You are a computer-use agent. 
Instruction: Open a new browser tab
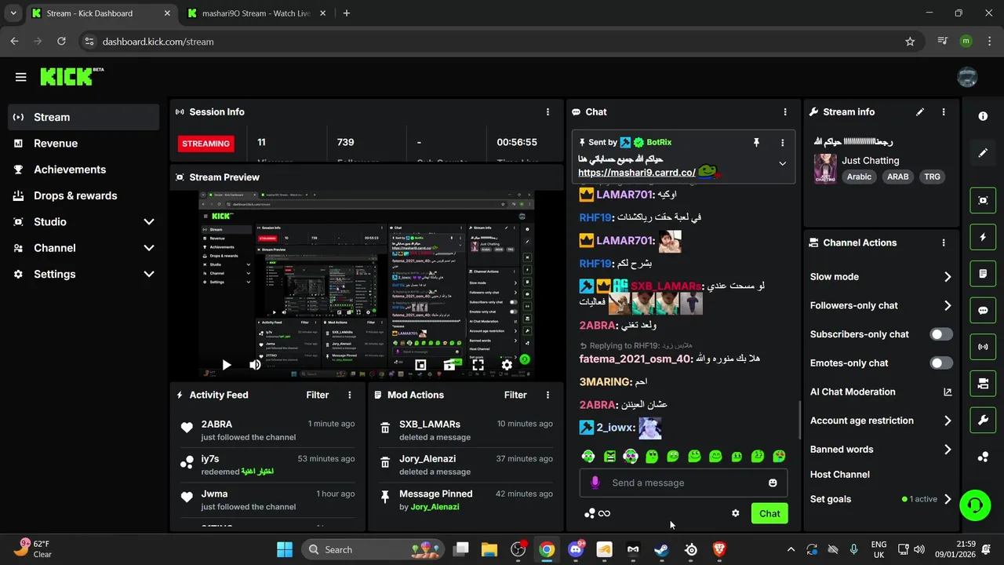click(x=347, y=13)
